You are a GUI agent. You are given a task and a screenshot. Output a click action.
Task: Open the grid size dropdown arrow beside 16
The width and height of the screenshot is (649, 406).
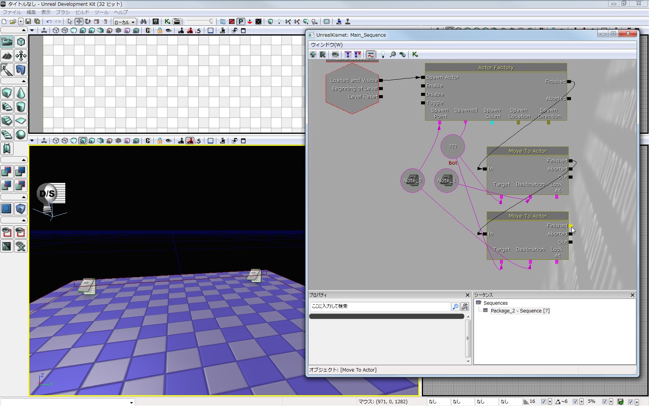click(550, 402)
